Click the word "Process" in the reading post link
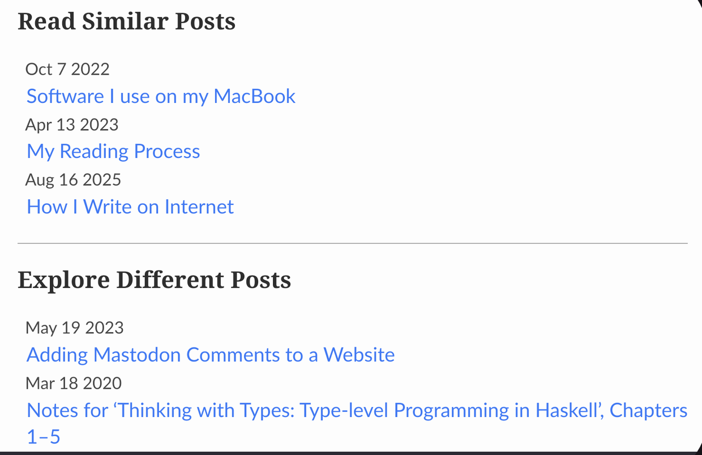This screenshot has height=455, width=702. pyautogui.click(x=166, y=152)
